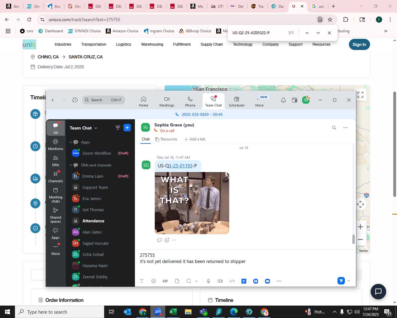This screenshot has height=318, width=397.
Task: Open Alan Gates conversation
Action: click(x=100, y=232)
